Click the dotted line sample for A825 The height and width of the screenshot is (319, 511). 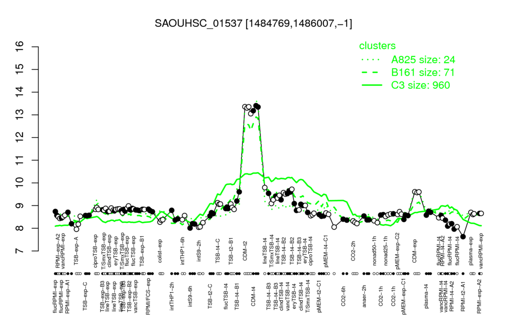pos(372,60)
